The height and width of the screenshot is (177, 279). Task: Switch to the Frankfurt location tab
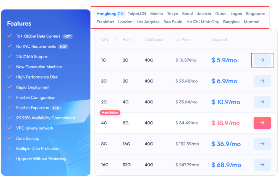pyautogui.click(x=105, y=22)
